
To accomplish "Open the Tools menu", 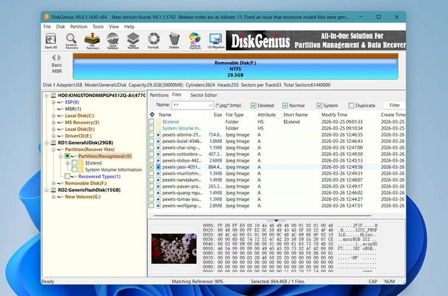I will coord(98,27).
